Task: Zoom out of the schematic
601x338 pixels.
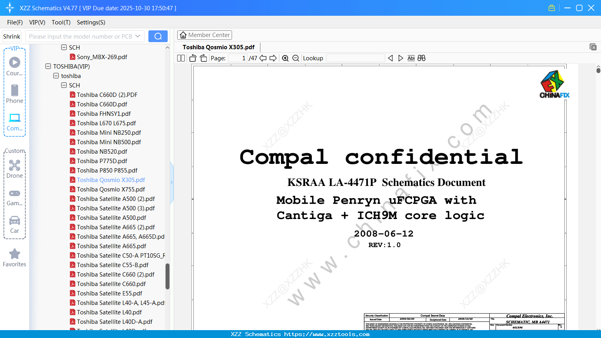Action: click(296, 58)
